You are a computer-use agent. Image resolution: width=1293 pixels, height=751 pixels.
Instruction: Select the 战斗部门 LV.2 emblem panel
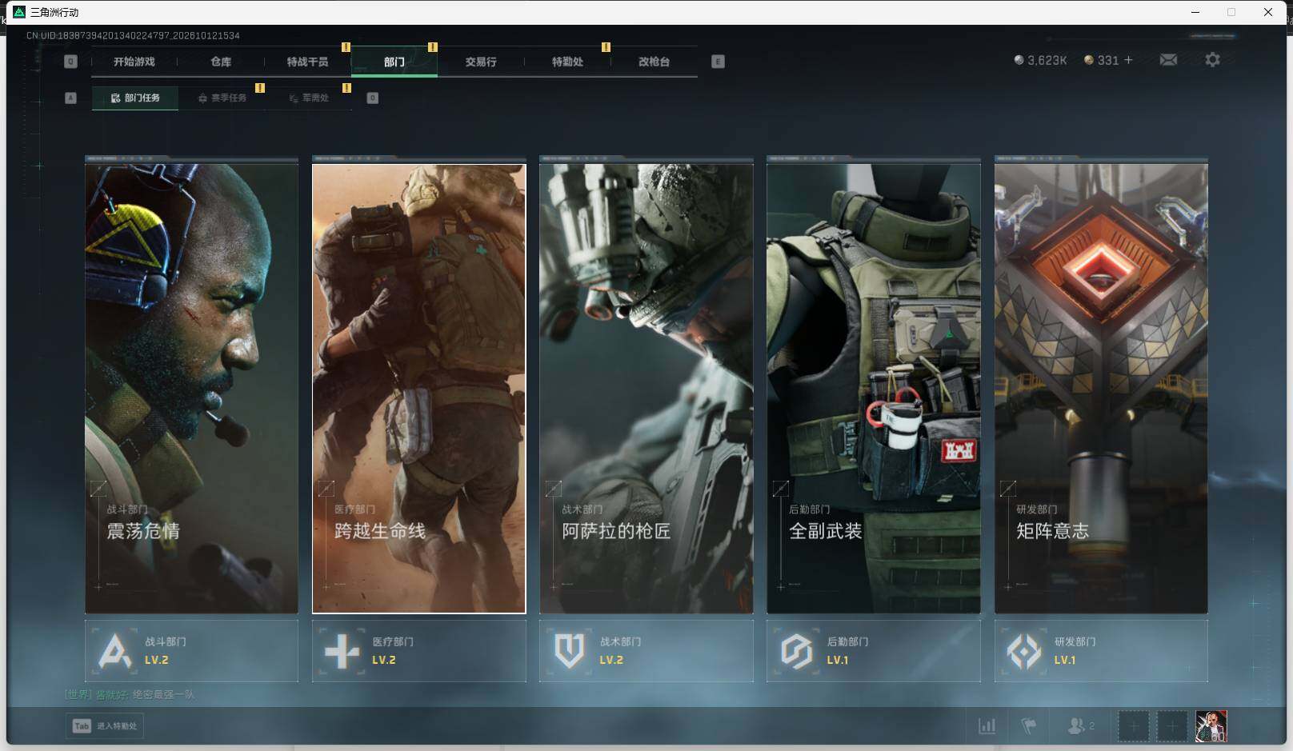click(191, 651)
